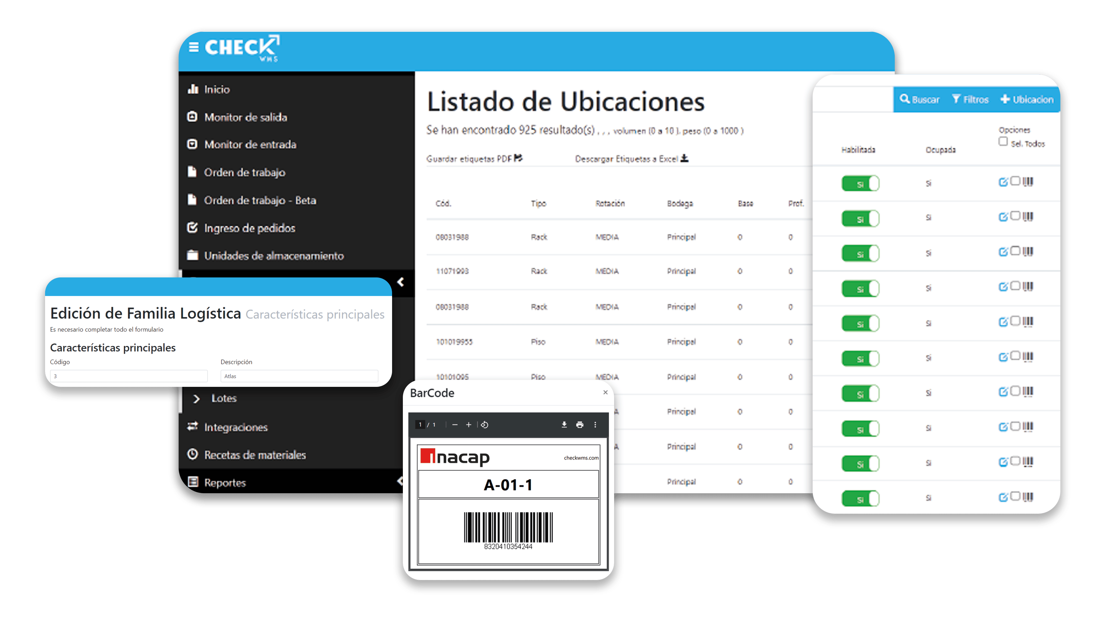Click Rack in the 11071993 row
This screenshot has height=622, width=1106.
coord(539,271)
